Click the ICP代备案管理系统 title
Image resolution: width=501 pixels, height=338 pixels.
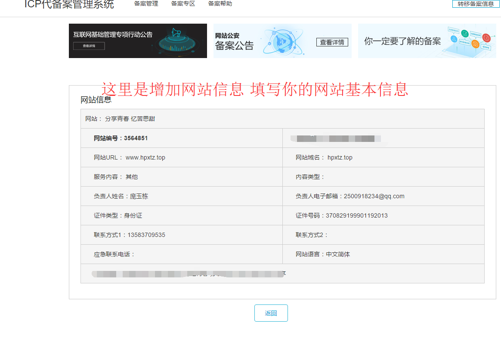[69, 4]
